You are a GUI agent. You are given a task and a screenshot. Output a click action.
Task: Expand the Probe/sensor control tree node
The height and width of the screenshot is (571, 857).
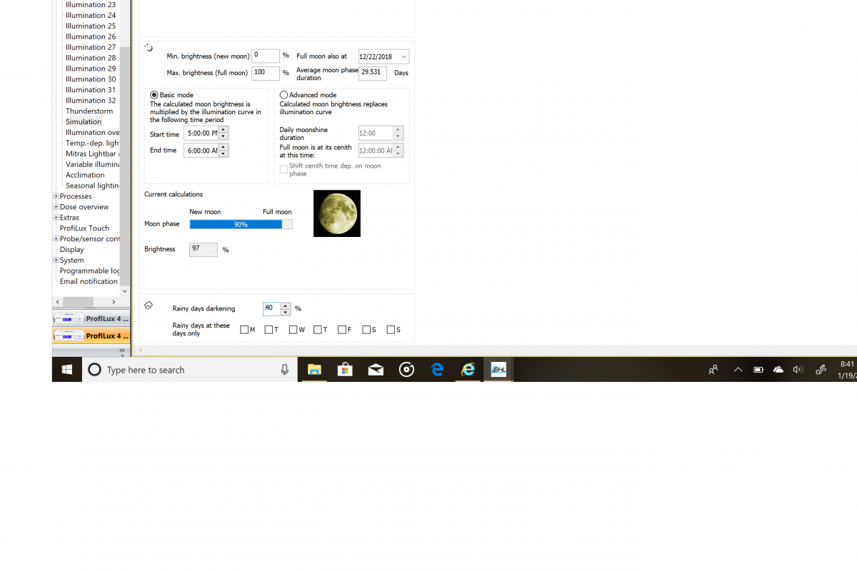(x=56, y=239)
